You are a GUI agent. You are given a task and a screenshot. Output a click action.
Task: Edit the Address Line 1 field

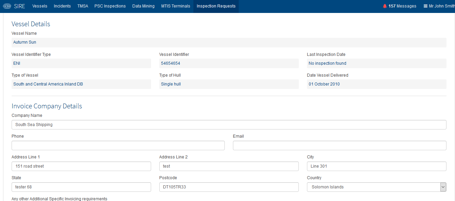tap(81, 166)
